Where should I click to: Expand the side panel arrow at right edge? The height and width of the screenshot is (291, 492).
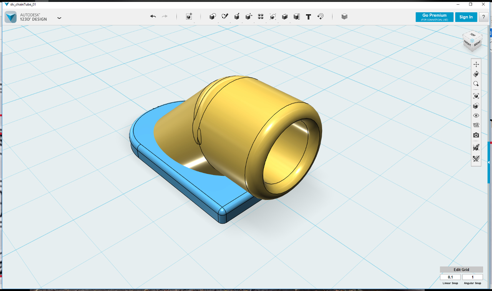pos(489,163)
